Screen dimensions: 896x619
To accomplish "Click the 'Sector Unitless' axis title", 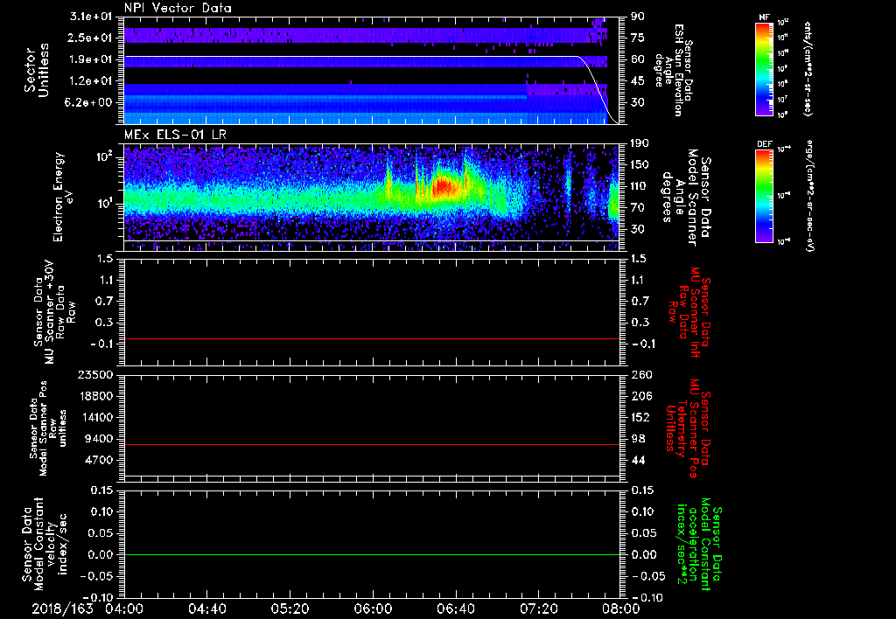I will coord(37,70).
